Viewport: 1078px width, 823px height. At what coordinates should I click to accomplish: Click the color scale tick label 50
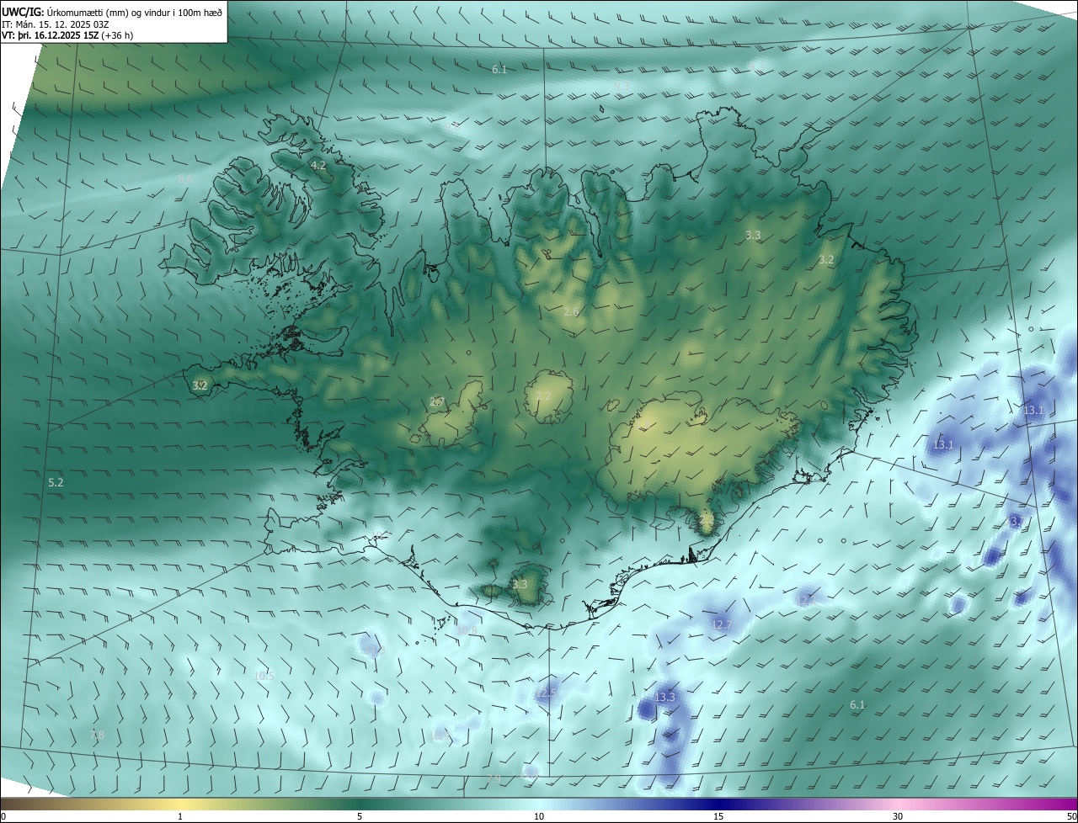coord(1071,817)
